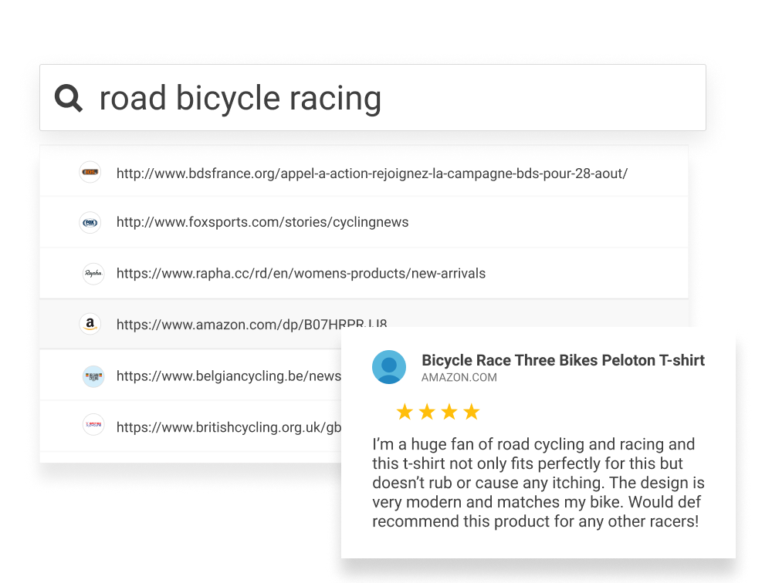
Task: Click the BDS France favicon
Action: (x=90, y=172)
